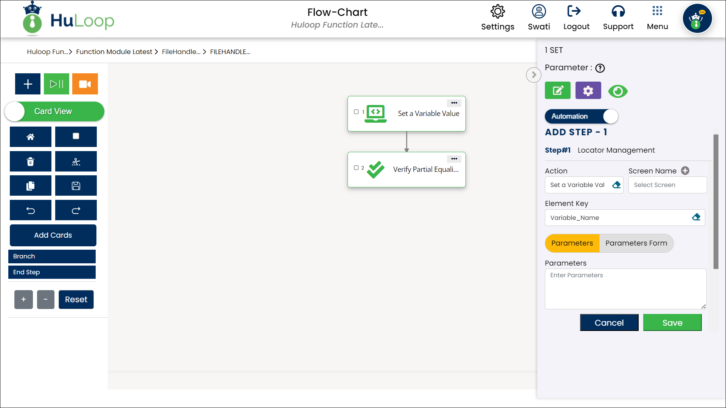The image size is (726, 408).
Task: Click the HuLoop logo
Action: tap(68, 19)
